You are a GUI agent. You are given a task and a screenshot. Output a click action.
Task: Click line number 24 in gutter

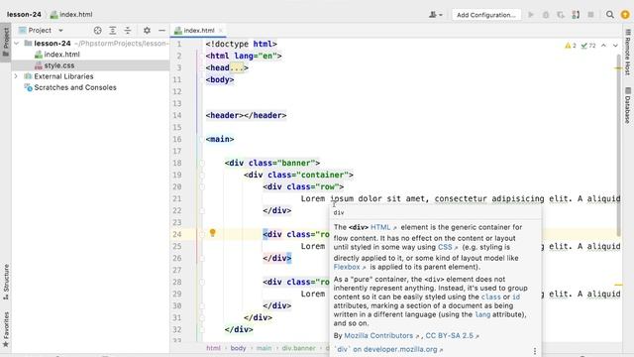[x=177, y=234]
